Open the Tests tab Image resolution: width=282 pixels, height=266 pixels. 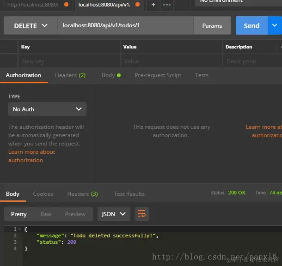coord(202,75)
